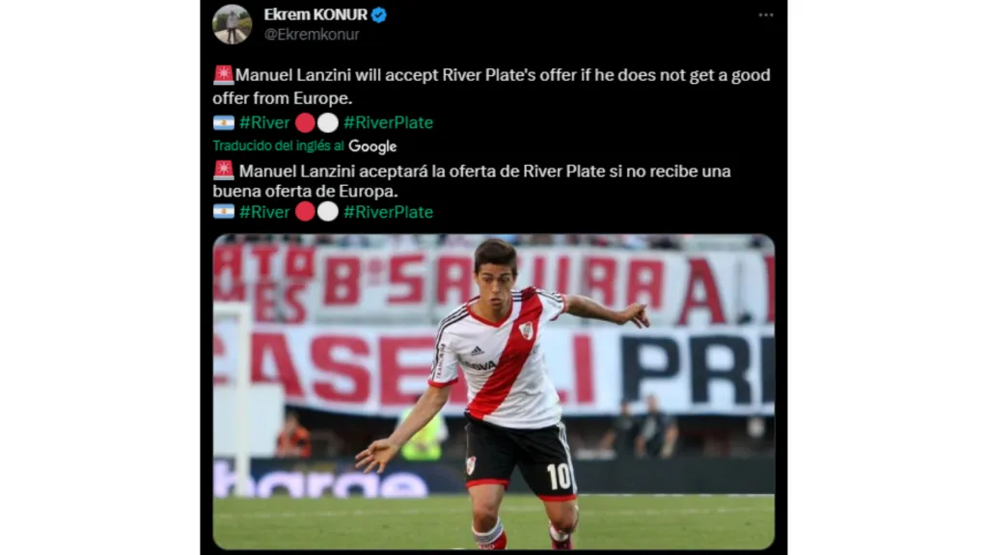Open #River hashtag in translated text

[x=264, y=212]
